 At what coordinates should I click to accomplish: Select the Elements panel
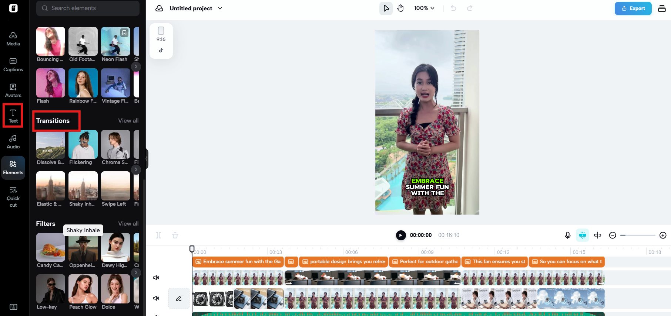point(13,168)
